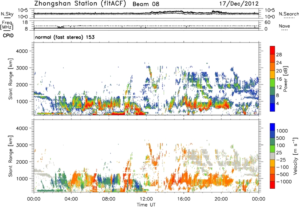Click the dotted line sample under Nave

coord(285,30)
